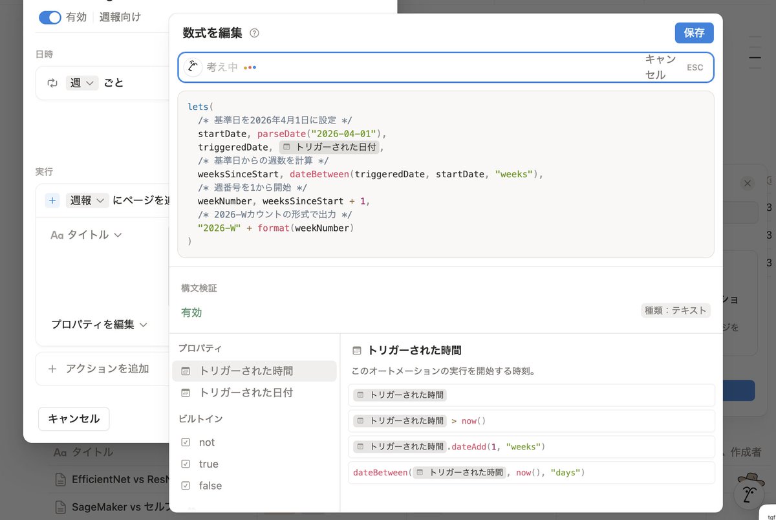Expand プロパティを編集 menu
Screen dimensions: 776x520
pos(100,325)
